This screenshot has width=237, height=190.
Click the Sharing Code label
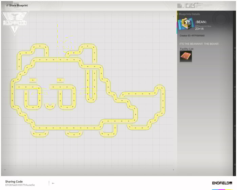coord(14,181)
